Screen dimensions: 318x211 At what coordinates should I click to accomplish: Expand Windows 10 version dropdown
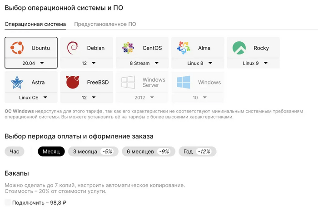click(198, 98)
